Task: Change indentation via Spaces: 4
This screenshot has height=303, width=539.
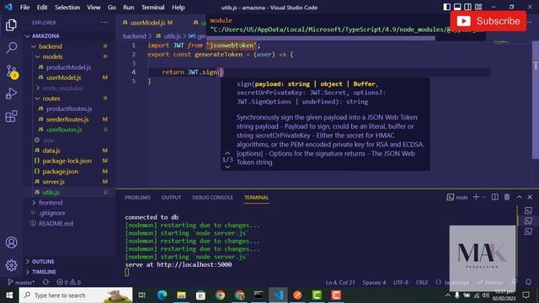Action: point(374,283)
